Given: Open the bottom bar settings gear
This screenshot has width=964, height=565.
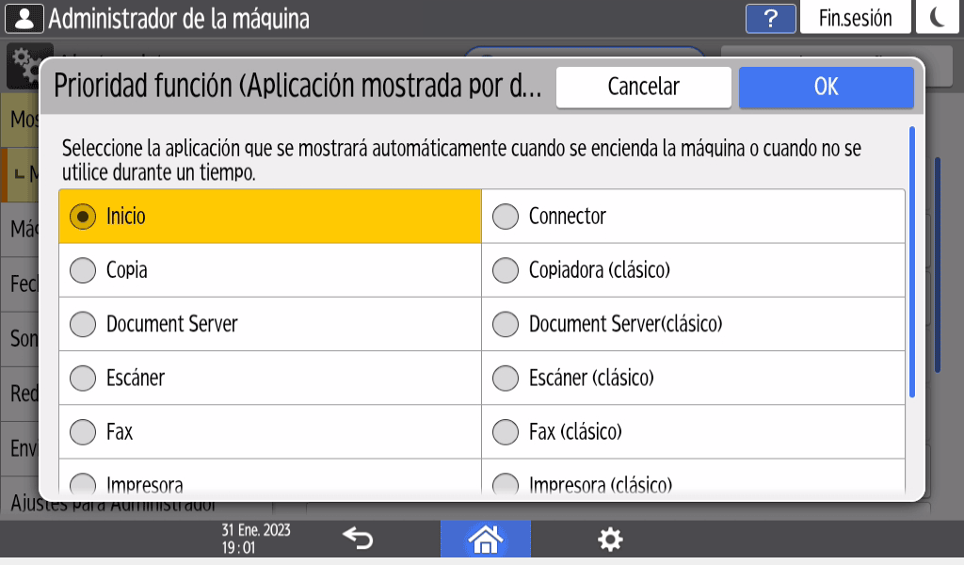Looking at the screenshot, I should coord(610,539).
